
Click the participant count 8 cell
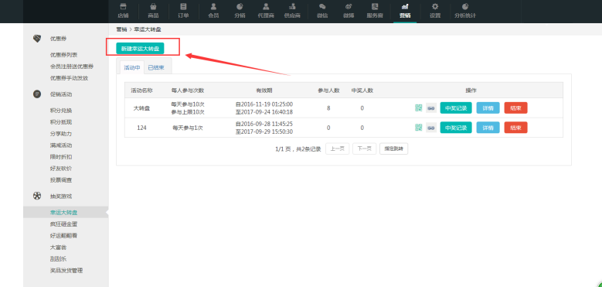328,108
